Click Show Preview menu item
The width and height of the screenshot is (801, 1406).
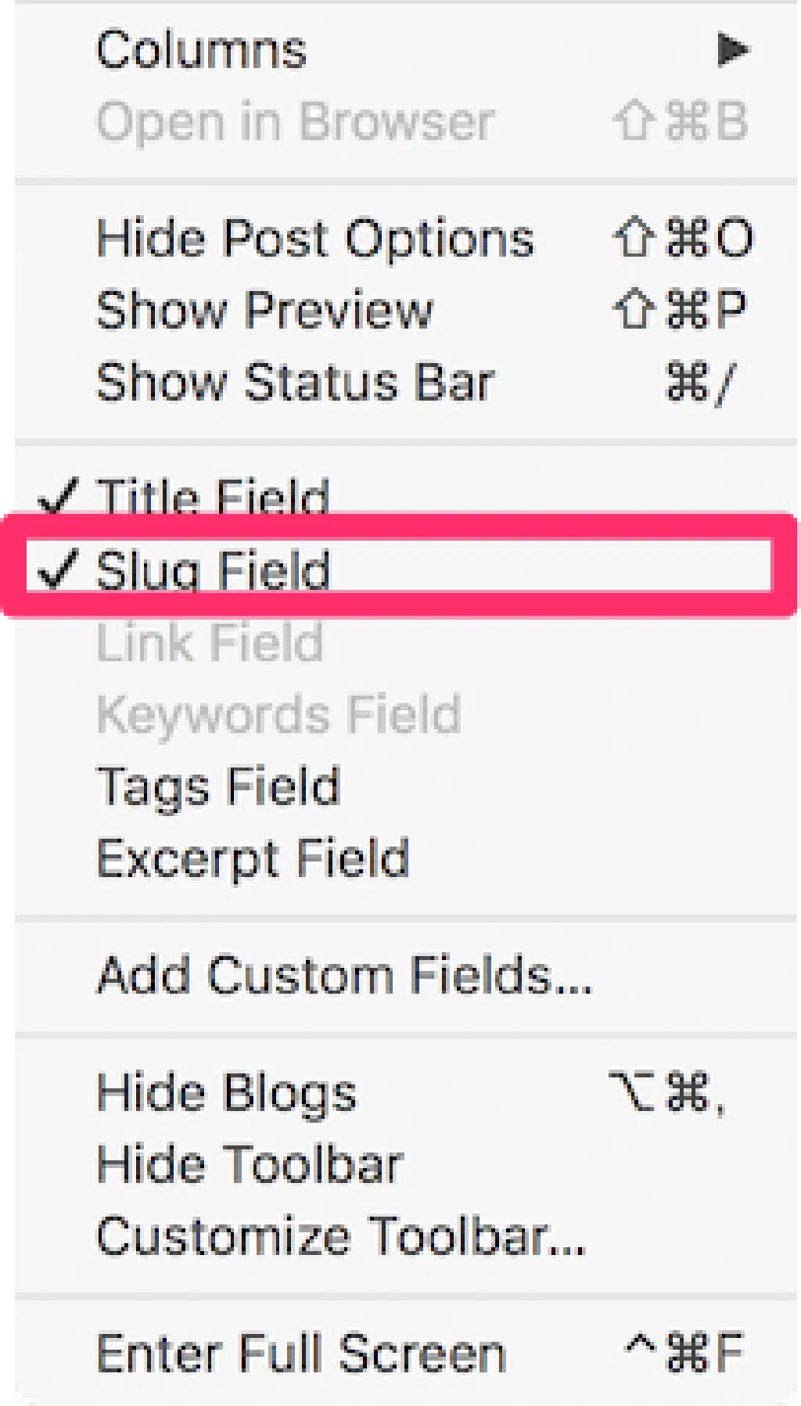[x=264, y=310]
